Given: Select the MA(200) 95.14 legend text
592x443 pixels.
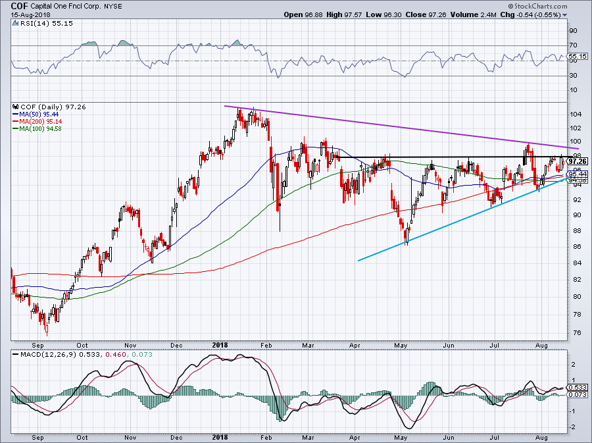Looking at the screenshot, I should click(x=41, y=122).
